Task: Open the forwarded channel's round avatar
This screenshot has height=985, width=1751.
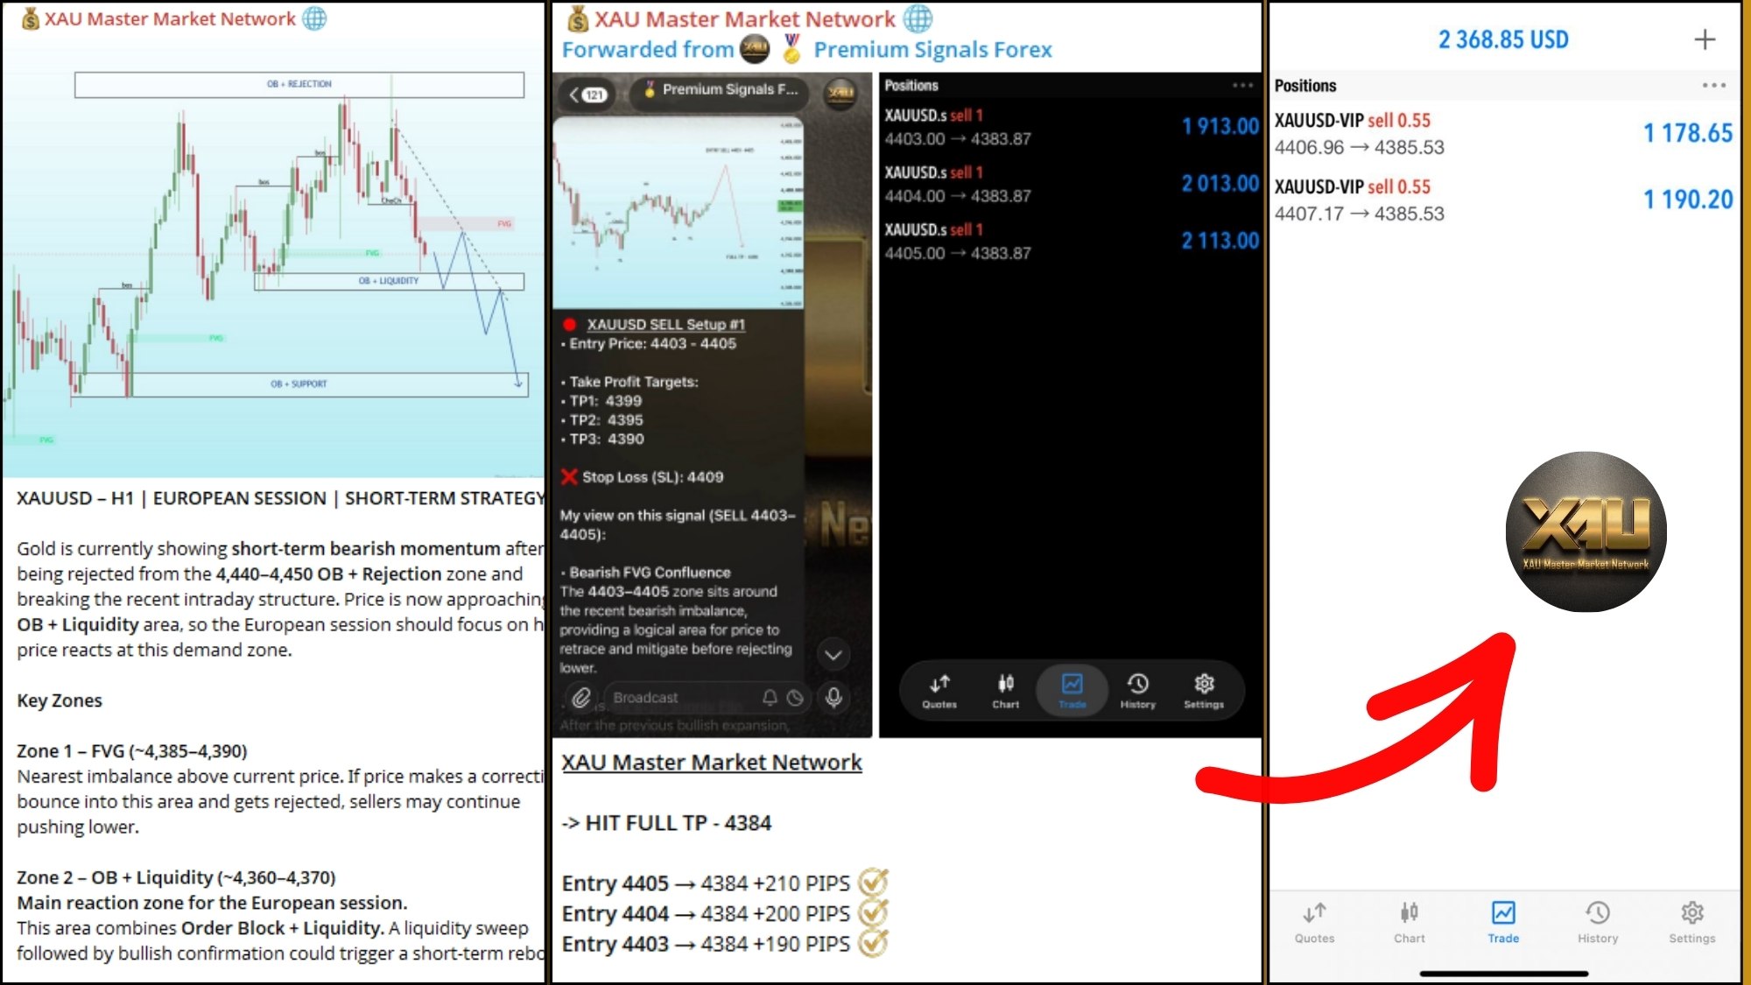Action: coord(755,49)
